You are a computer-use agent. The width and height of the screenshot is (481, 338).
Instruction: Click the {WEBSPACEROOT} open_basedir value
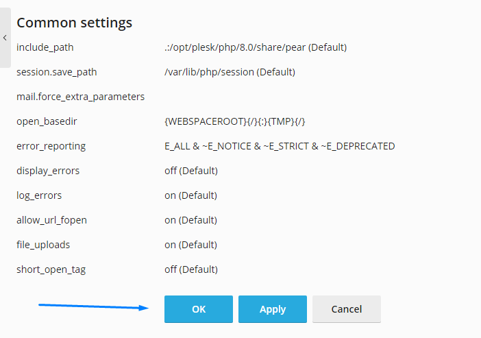coord(235,121)
